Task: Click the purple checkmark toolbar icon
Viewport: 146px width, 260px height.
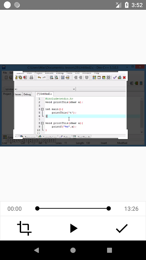Action: pyautogui.click(x=115, y=77)
